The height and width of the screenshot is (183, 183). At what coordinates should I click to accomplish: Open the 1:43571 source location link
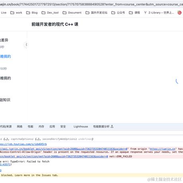(5, 164)
